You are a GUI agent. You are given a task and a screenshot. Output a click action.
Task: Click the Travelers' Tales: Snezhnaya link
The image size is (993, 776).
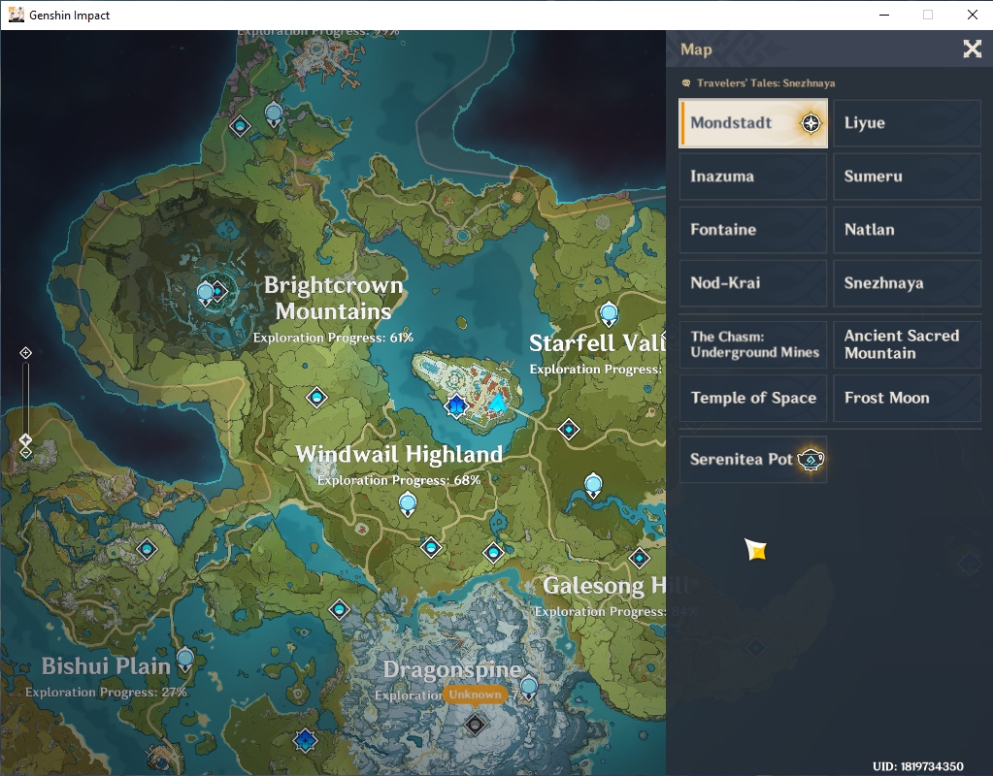click(765, 82)
